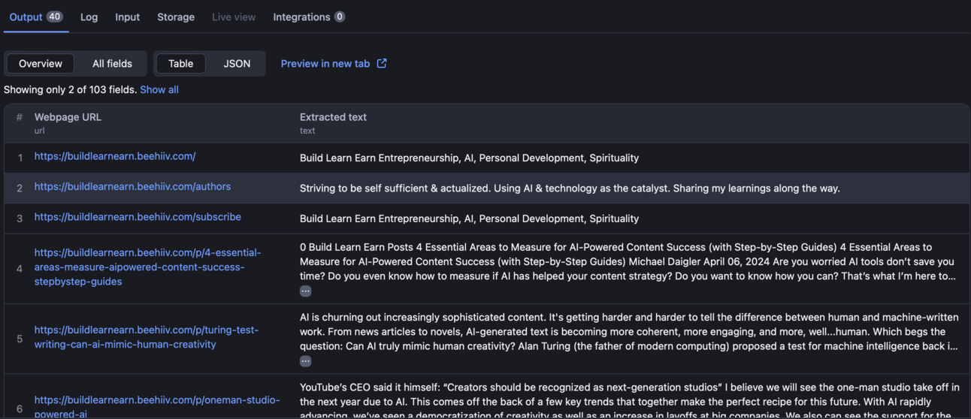971x419 pixels.
Task: Click the Integrations count badge 0
Action: (x=340, y=17)
